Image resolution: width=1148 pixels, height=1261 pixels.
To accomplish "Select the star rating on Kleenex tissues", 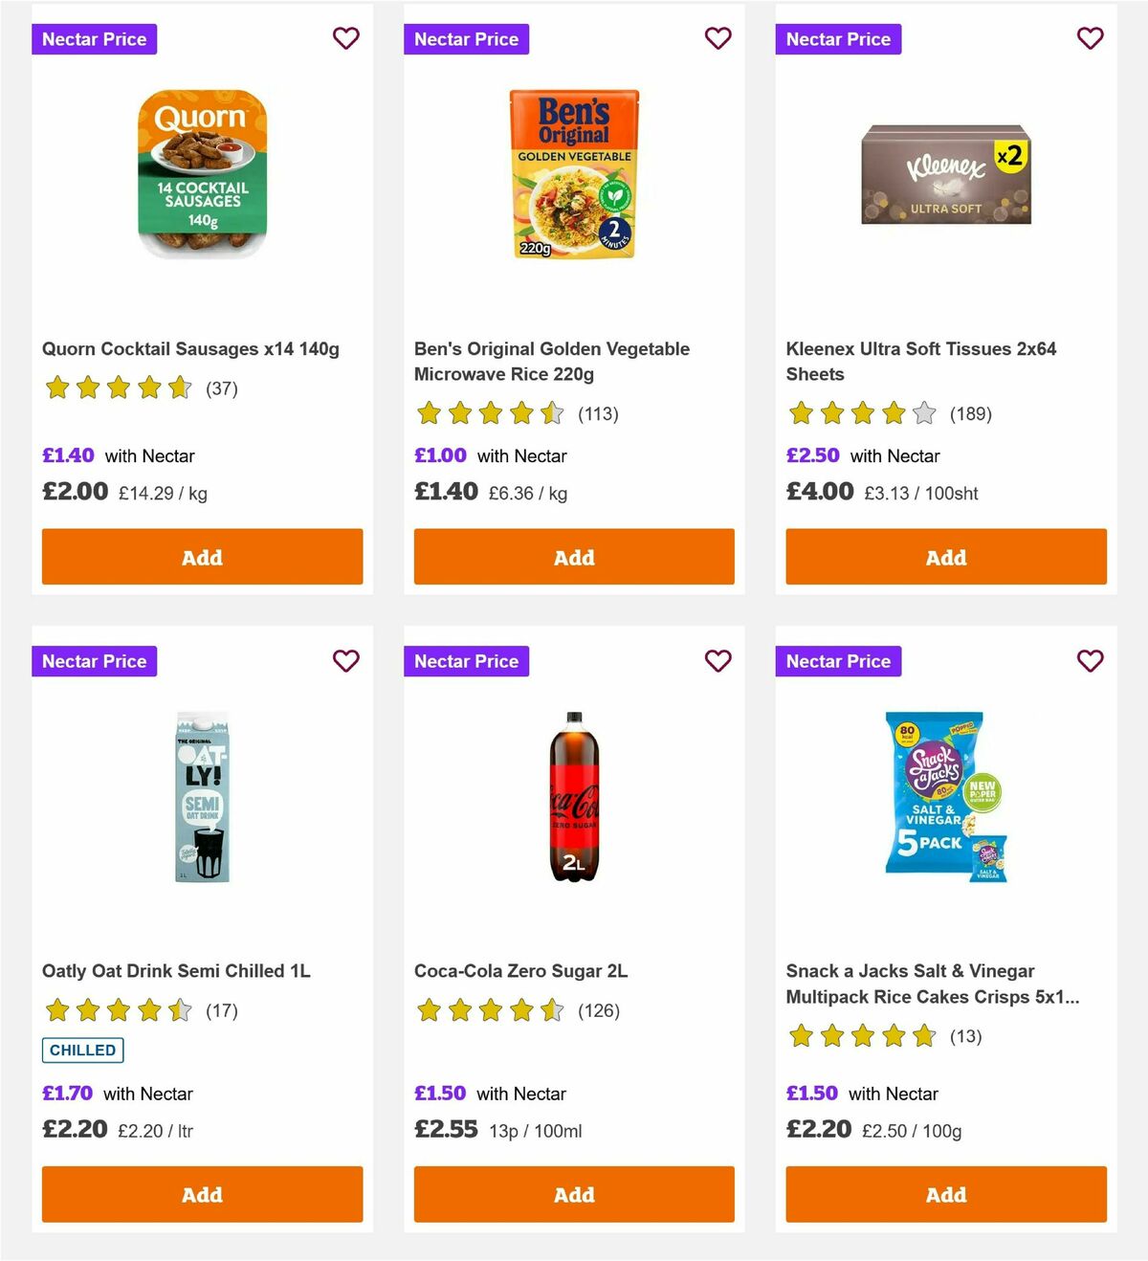I will [x=860, y=413].
